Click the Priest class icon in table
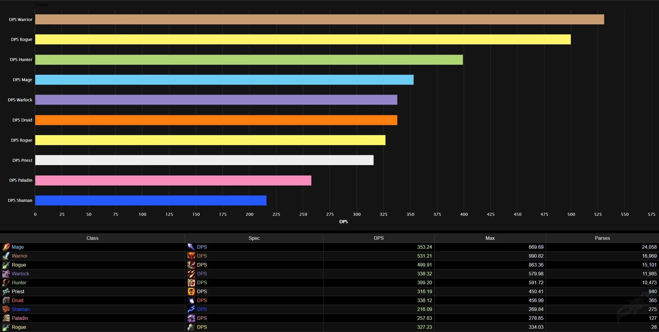 (6, 291)
